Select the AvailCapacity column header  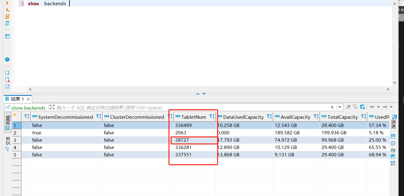click(296, 117)
